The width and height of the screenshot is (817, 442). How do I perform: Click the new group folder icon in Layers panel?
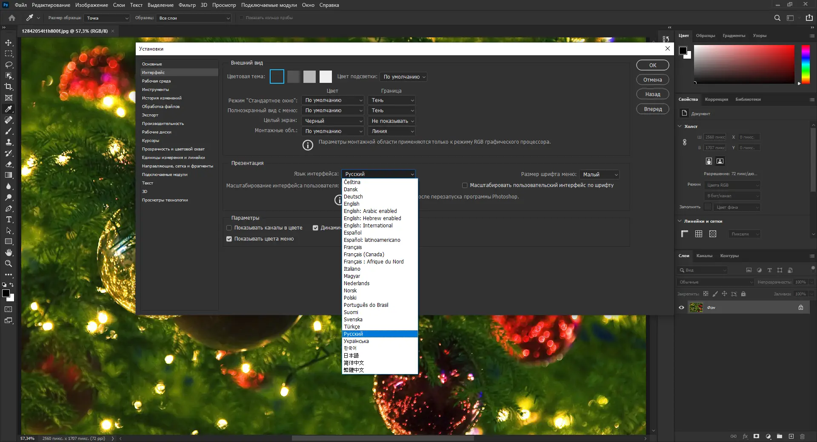pyautogui.click(x=780, y=436)
